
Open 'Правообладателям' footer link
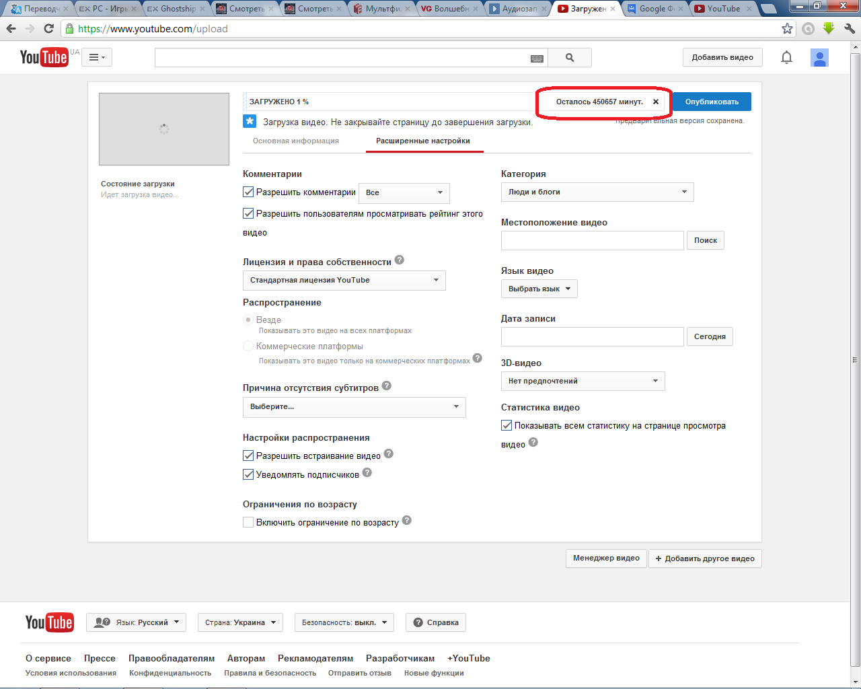click(x=172, y=658)
